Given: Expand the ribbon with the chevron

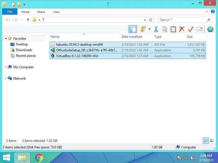Looking at the screenshot, I should (x=207, y=12).
